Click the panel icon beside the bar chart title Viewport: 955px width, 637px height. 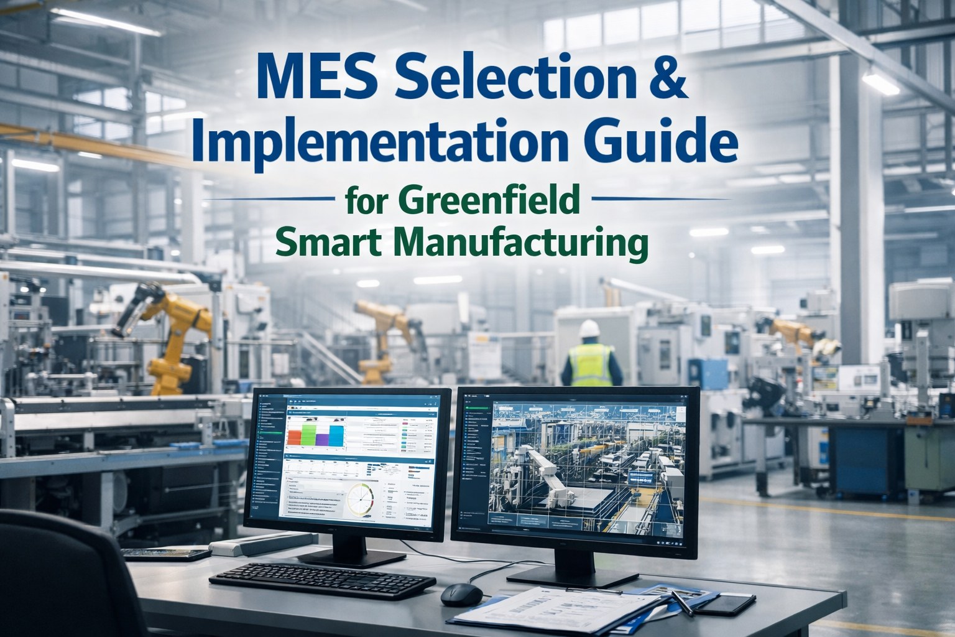coord(290,412)
